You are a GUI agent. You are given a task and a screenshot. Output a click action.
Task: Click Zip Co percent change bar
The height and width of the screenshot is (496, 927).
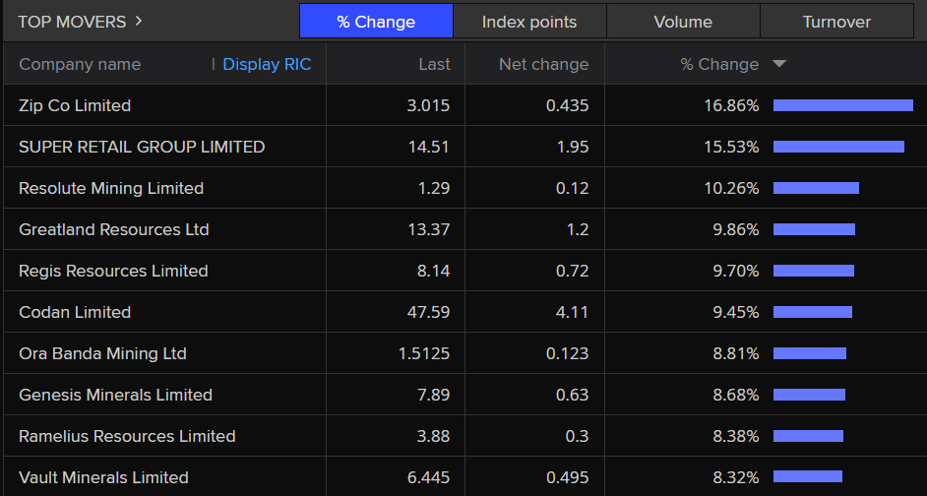(843, 105)
